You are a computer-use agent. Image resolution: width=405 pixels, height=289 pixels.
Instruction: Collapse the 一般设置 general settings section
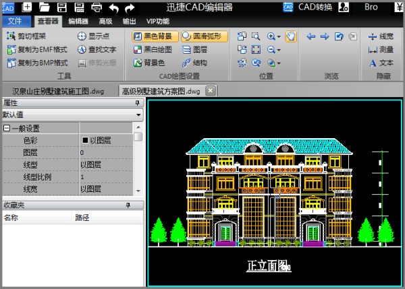(x=7, y=128)
